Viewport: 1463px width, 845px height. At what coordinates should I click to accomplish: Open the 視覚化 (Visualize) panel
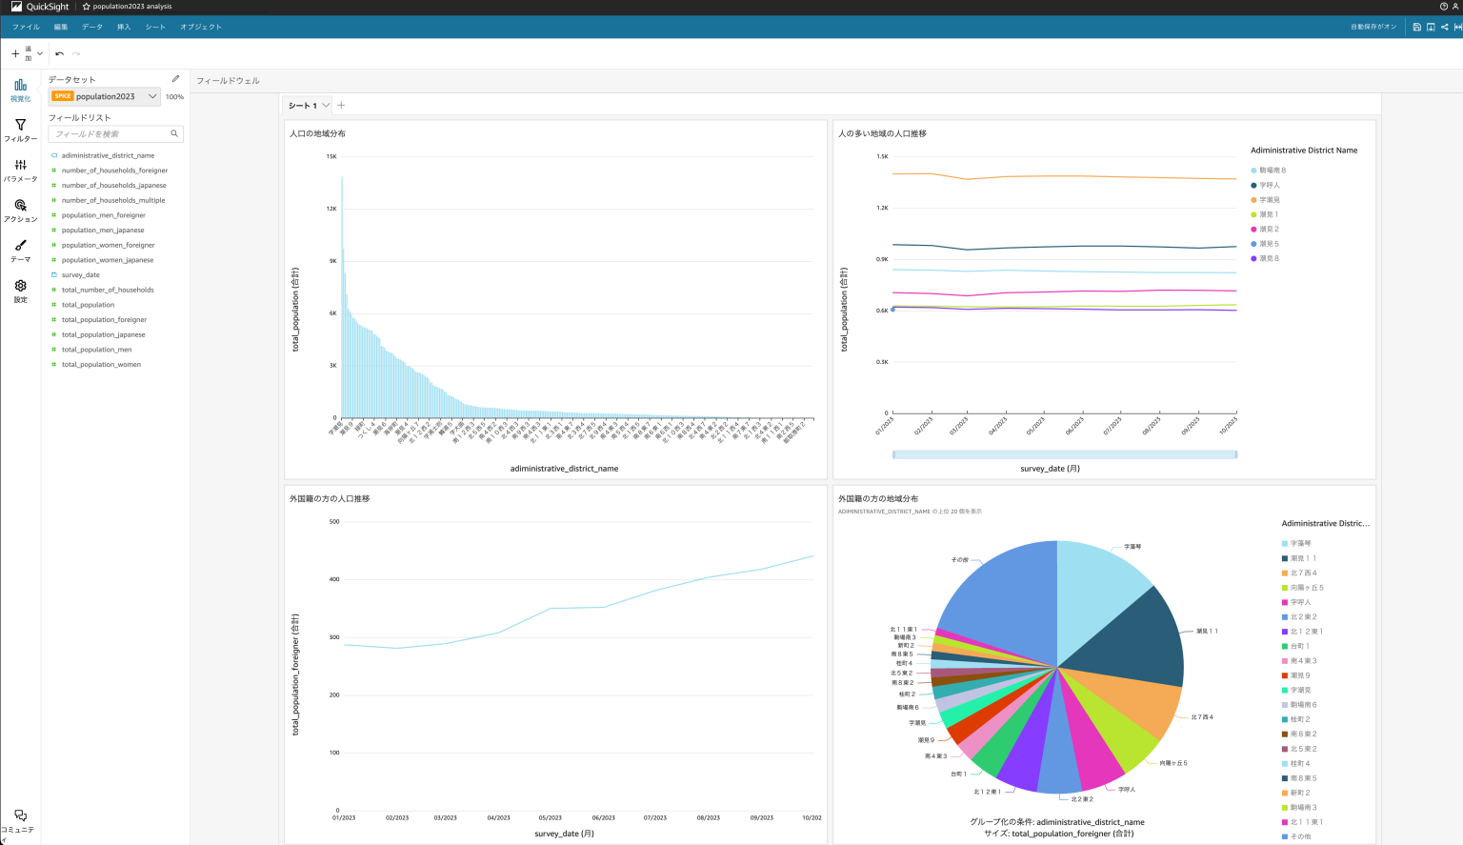[x=19, y=90]
